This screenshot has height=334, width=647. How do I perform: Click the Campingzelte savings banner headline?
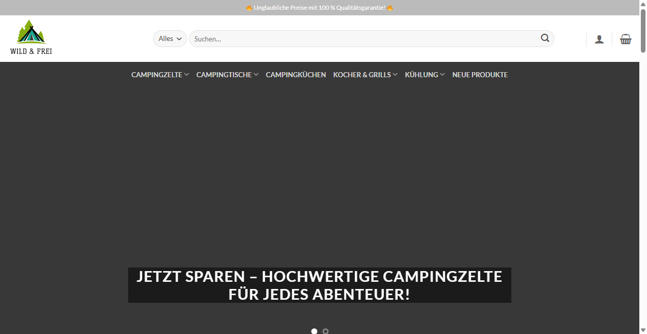point(319,285)
